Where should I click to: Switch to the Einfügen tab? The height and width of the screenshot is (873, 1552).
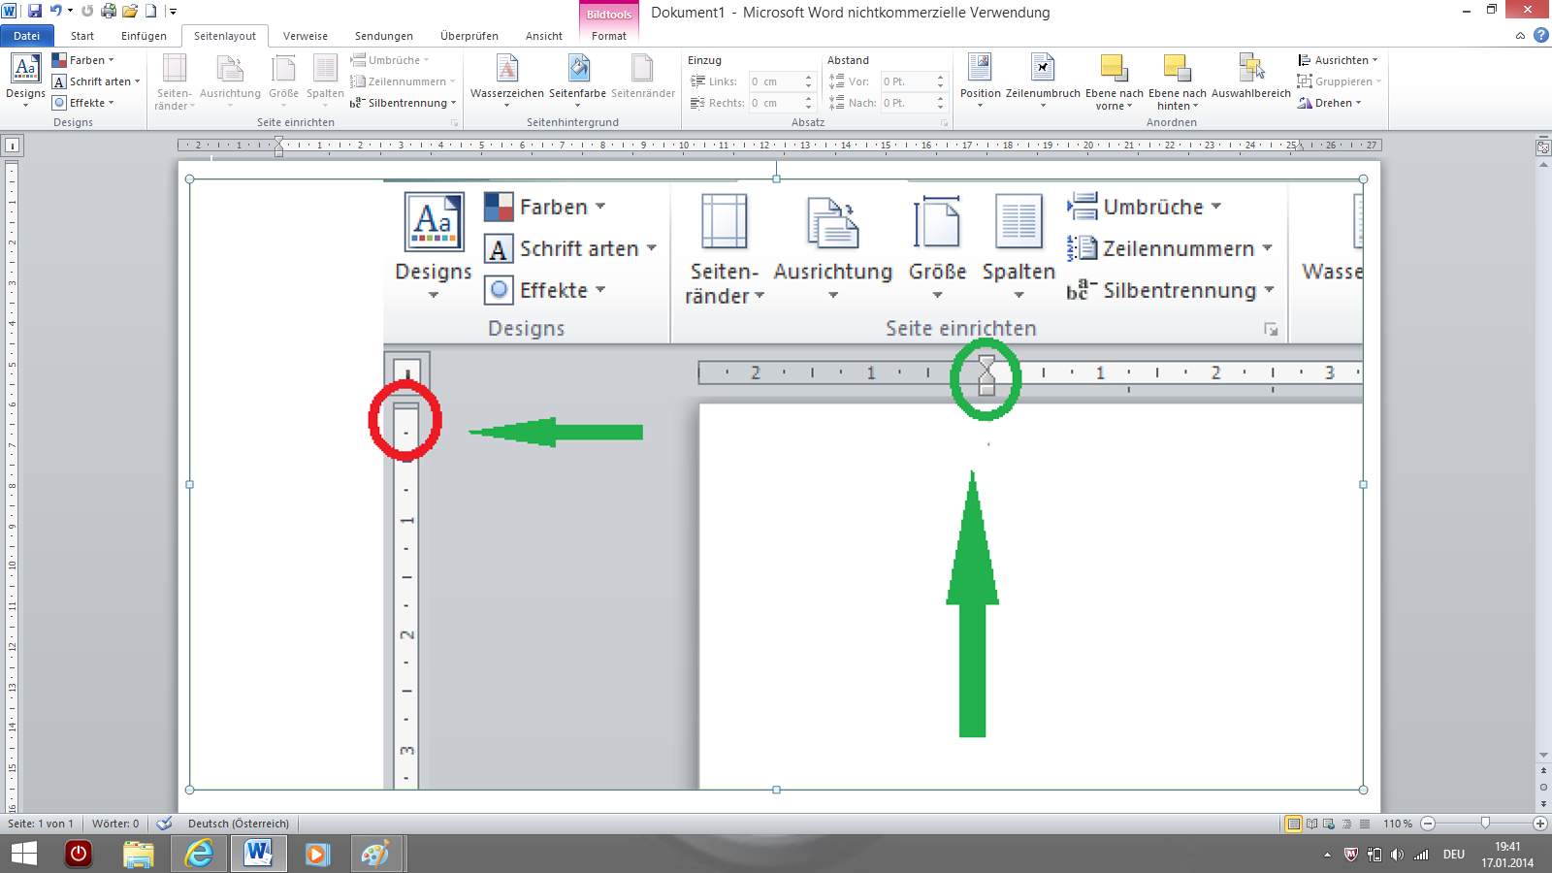tap(144, 36)
